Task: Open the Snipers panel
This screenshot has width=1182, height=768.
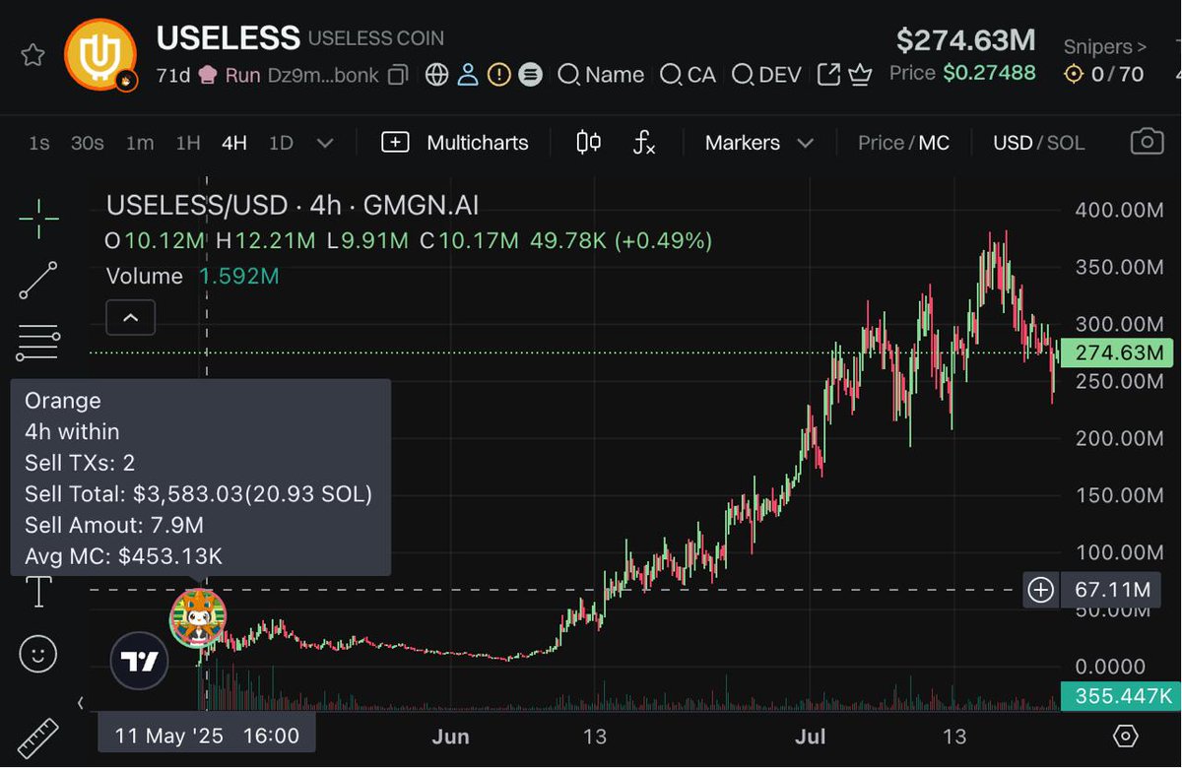Action: coord(1104,46)
